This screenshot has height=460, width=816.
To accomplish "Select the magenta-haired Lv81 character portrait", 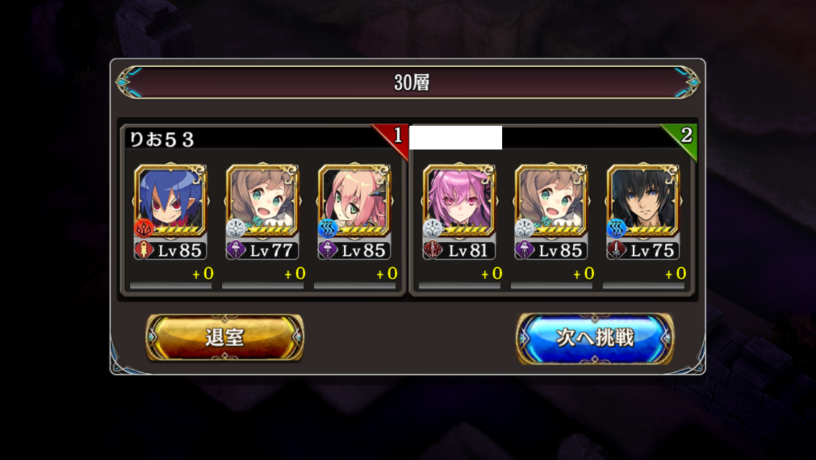I will click(x=460, y=201).
